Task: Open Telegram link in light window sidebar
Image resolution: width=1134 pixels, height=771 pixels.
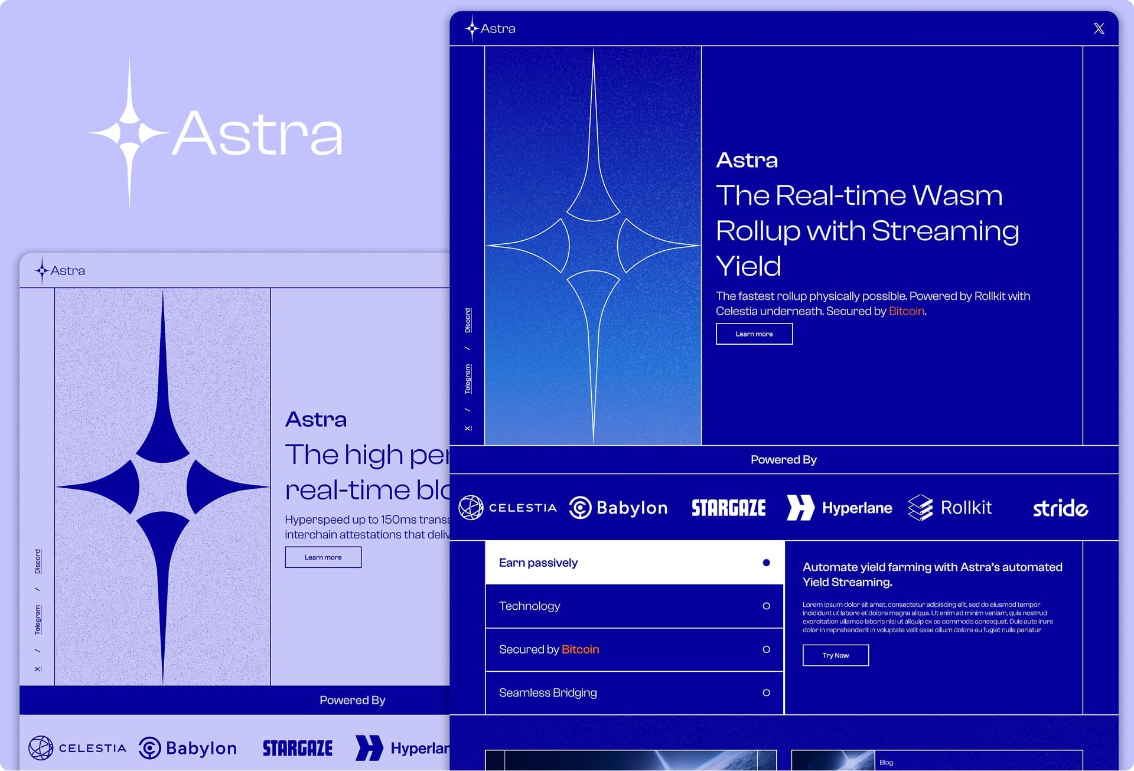Action: coord(38,620)
